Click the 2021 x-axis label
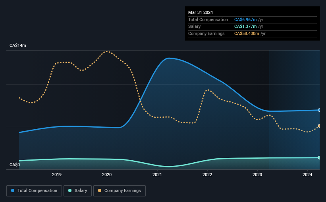 157,175
